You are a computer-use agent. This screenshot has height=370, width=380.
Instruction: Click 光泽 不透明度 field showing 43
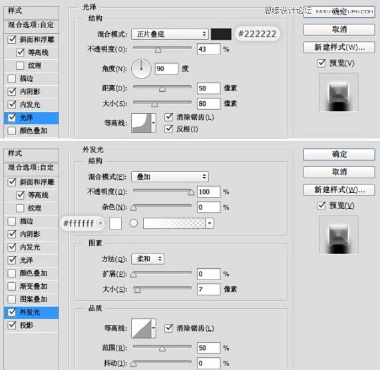(209, 49)
